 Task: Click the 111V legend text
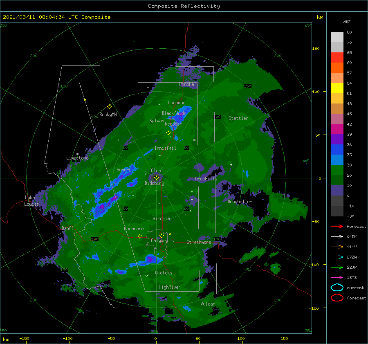click(x=352, y=247)
